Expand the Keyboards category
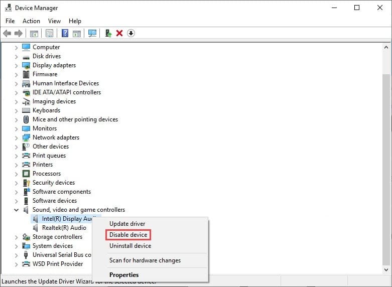 (x=16, y=110)
